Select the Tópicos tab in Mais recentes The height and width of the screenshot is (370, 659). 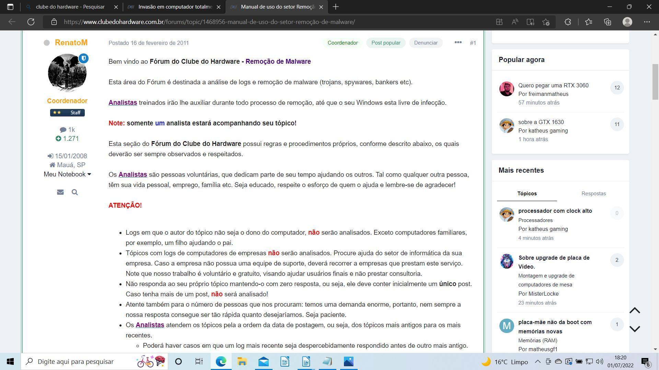click(527, 194)
